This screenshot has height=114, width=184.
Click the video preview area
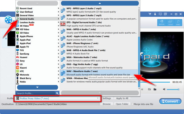click(x=162, y=55)
